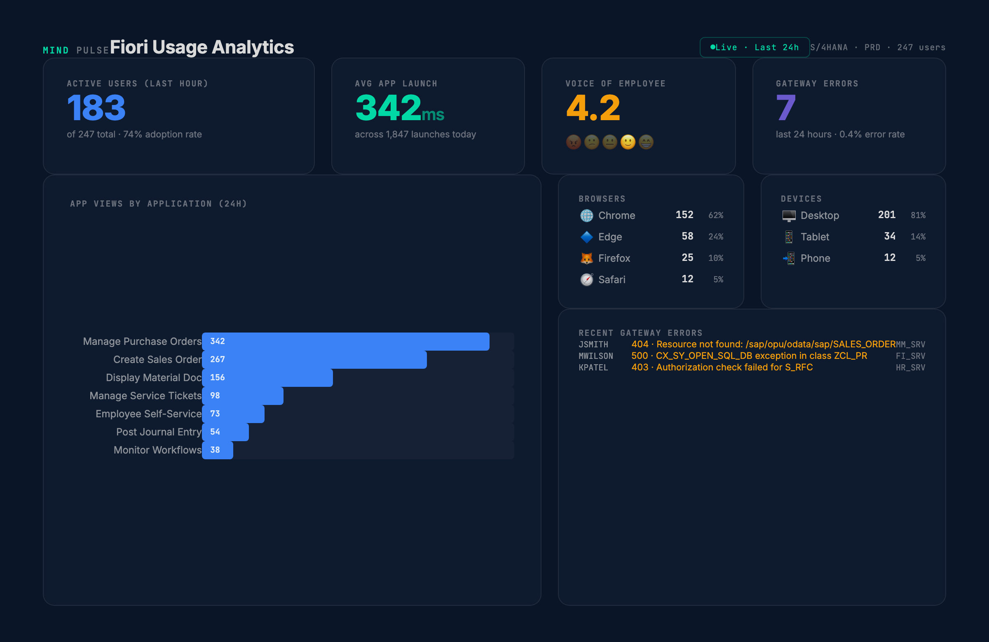Open the 403 Authorization check failed error
This screenshot has width=989, height=642.
pyautogui.click(x=722, y=368)
